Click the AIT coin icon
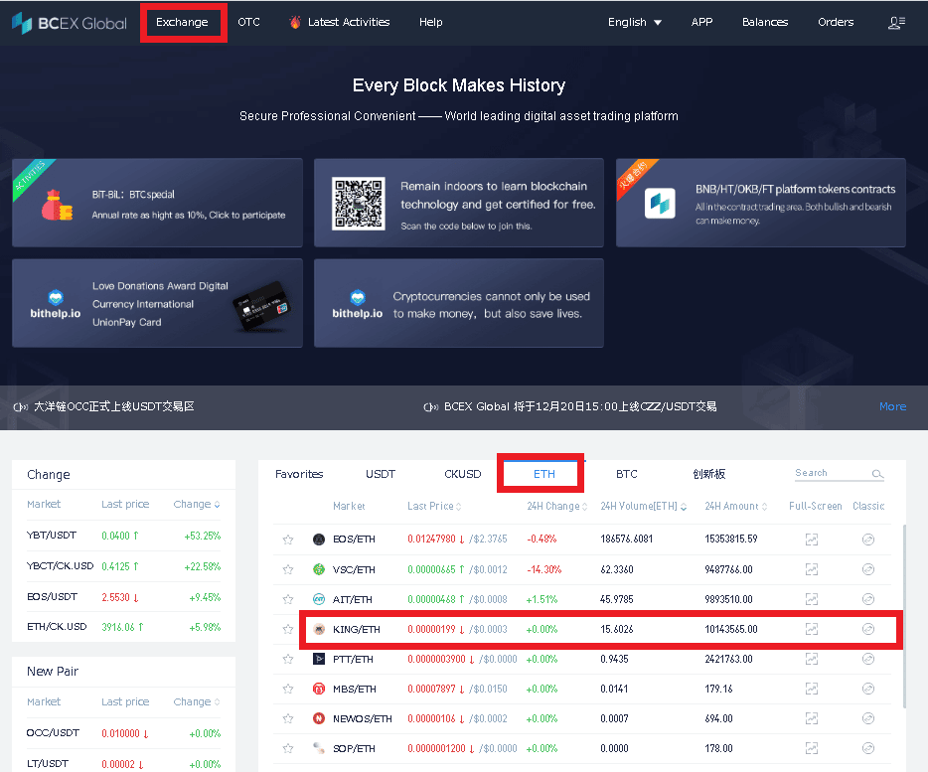Screen dimensions: 928x772 click(319, 599)
